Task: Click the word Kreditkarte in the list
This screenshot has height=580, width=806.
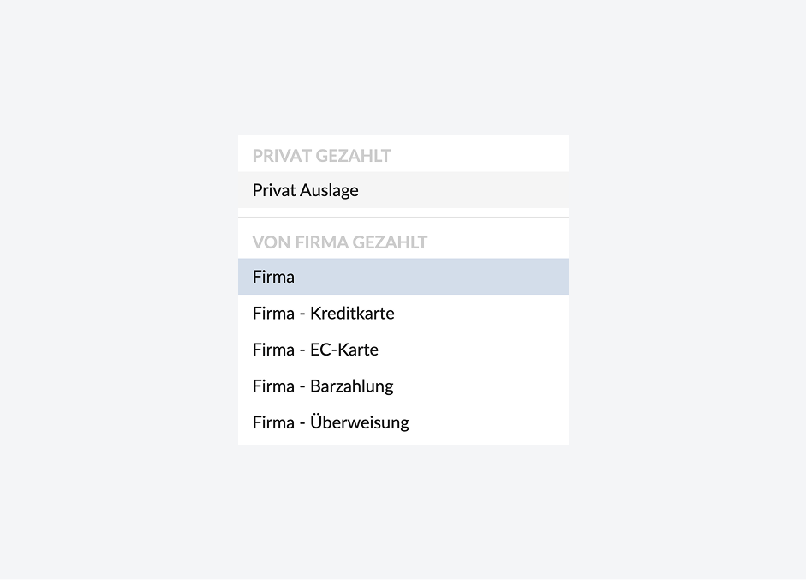Action: (352, 314)
